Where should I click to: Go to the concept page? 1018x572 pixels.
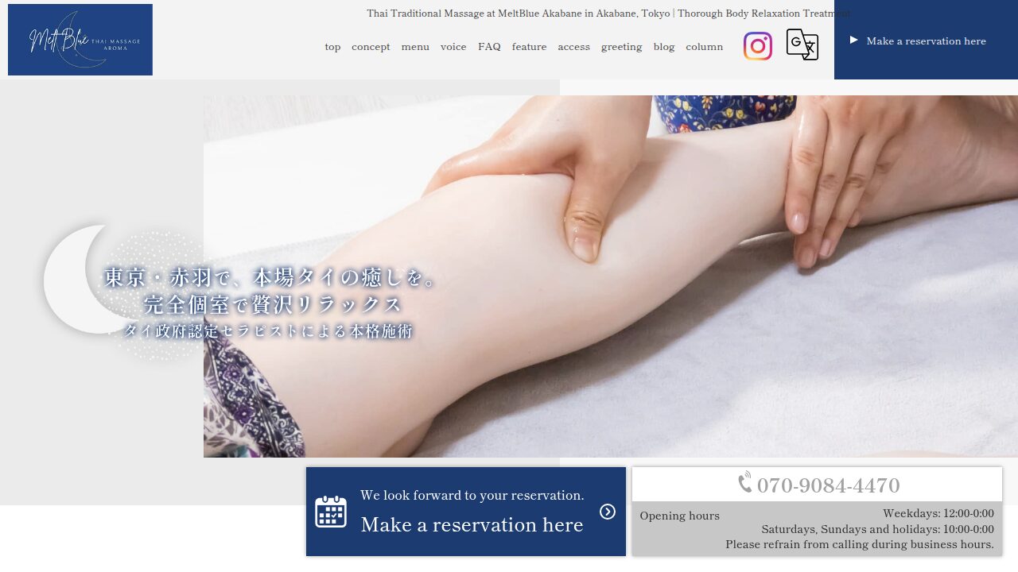pos(371,47)
